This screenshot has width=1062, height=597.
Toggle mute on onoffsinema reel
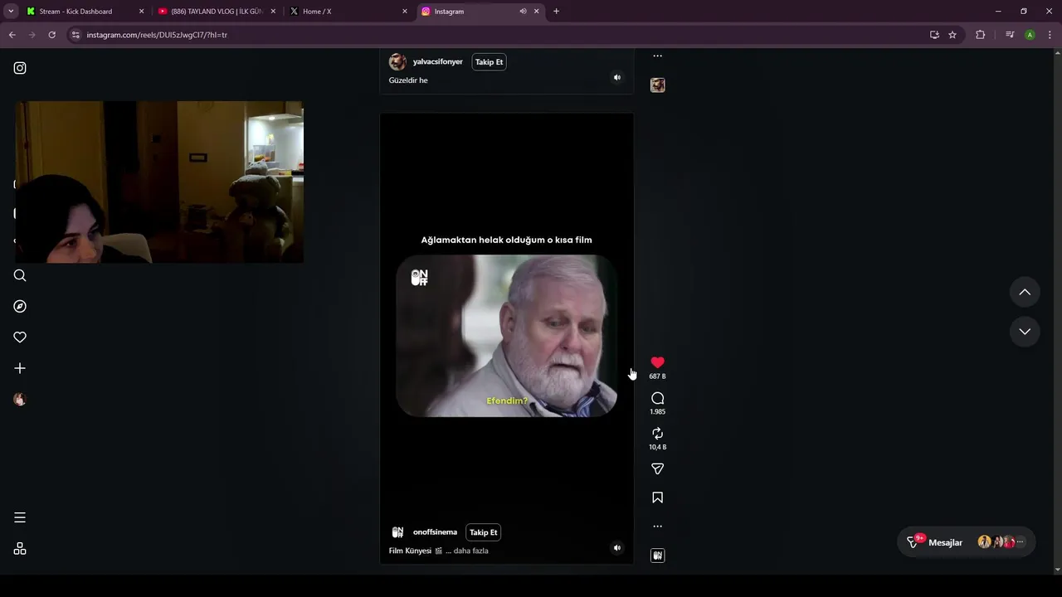click(x=616, y=548)
